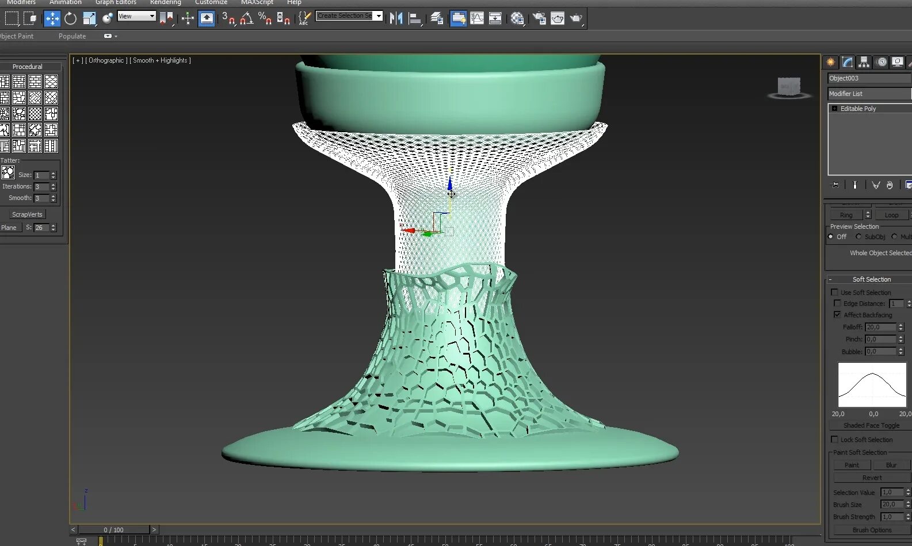Open the Rendering menu

coord(166,2)
